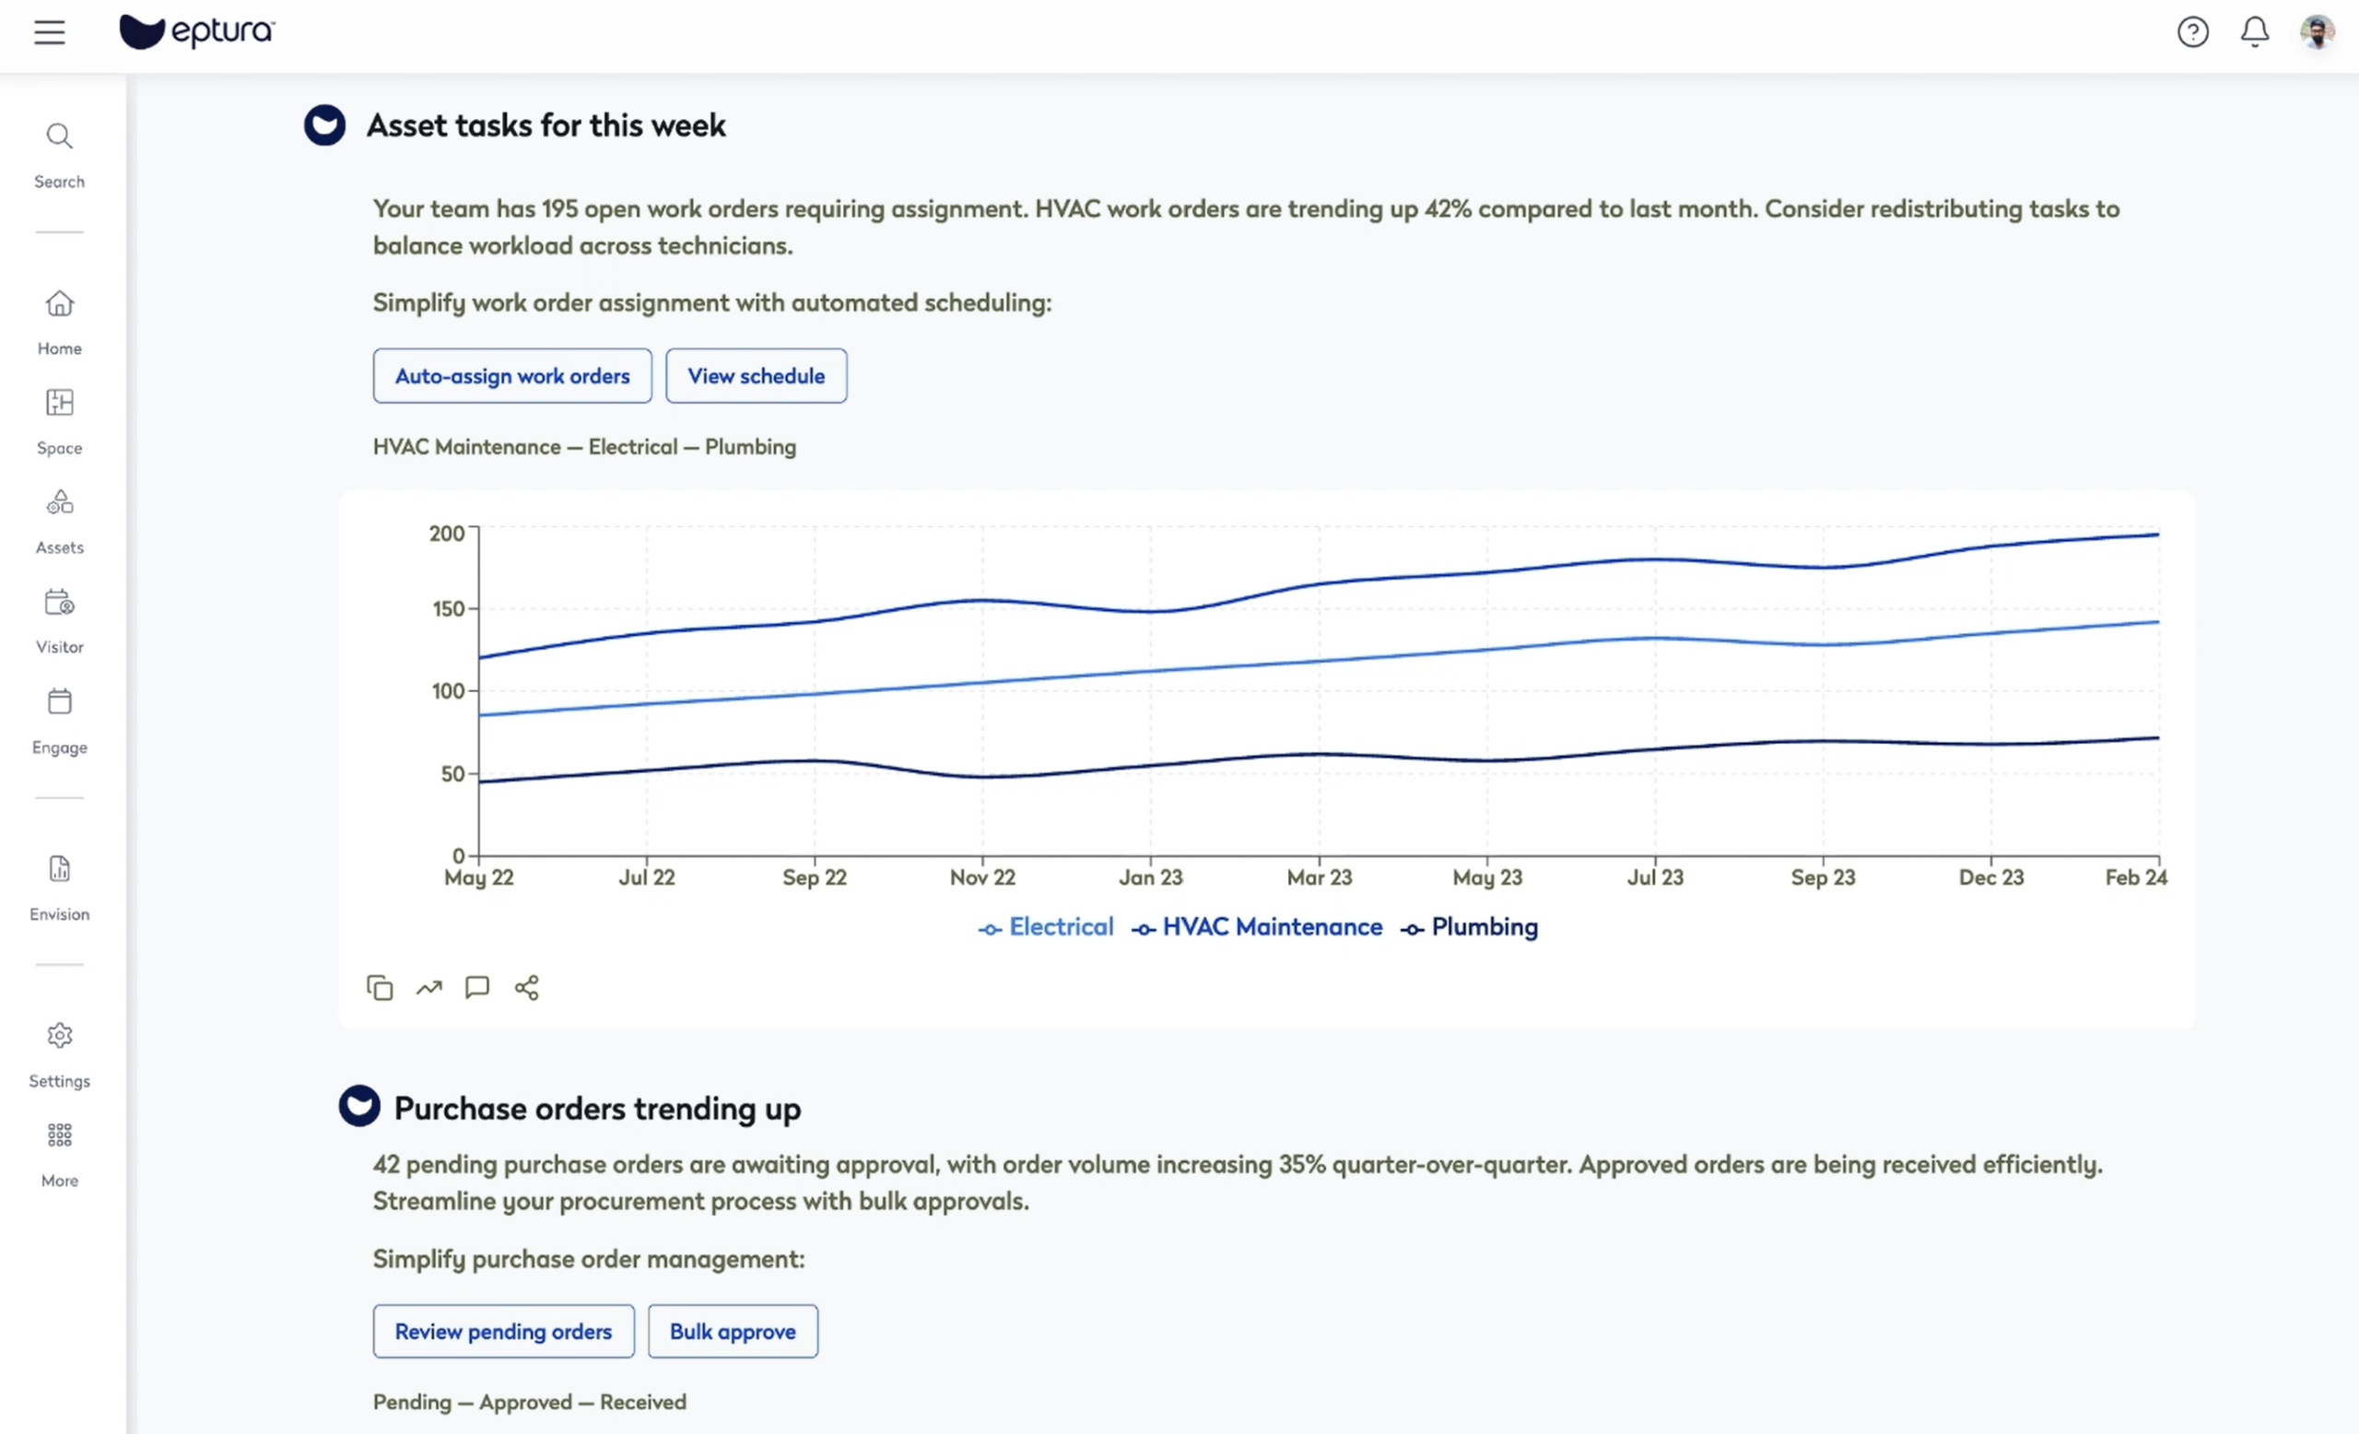Open the notifications bell

[x=2254, y=31]
